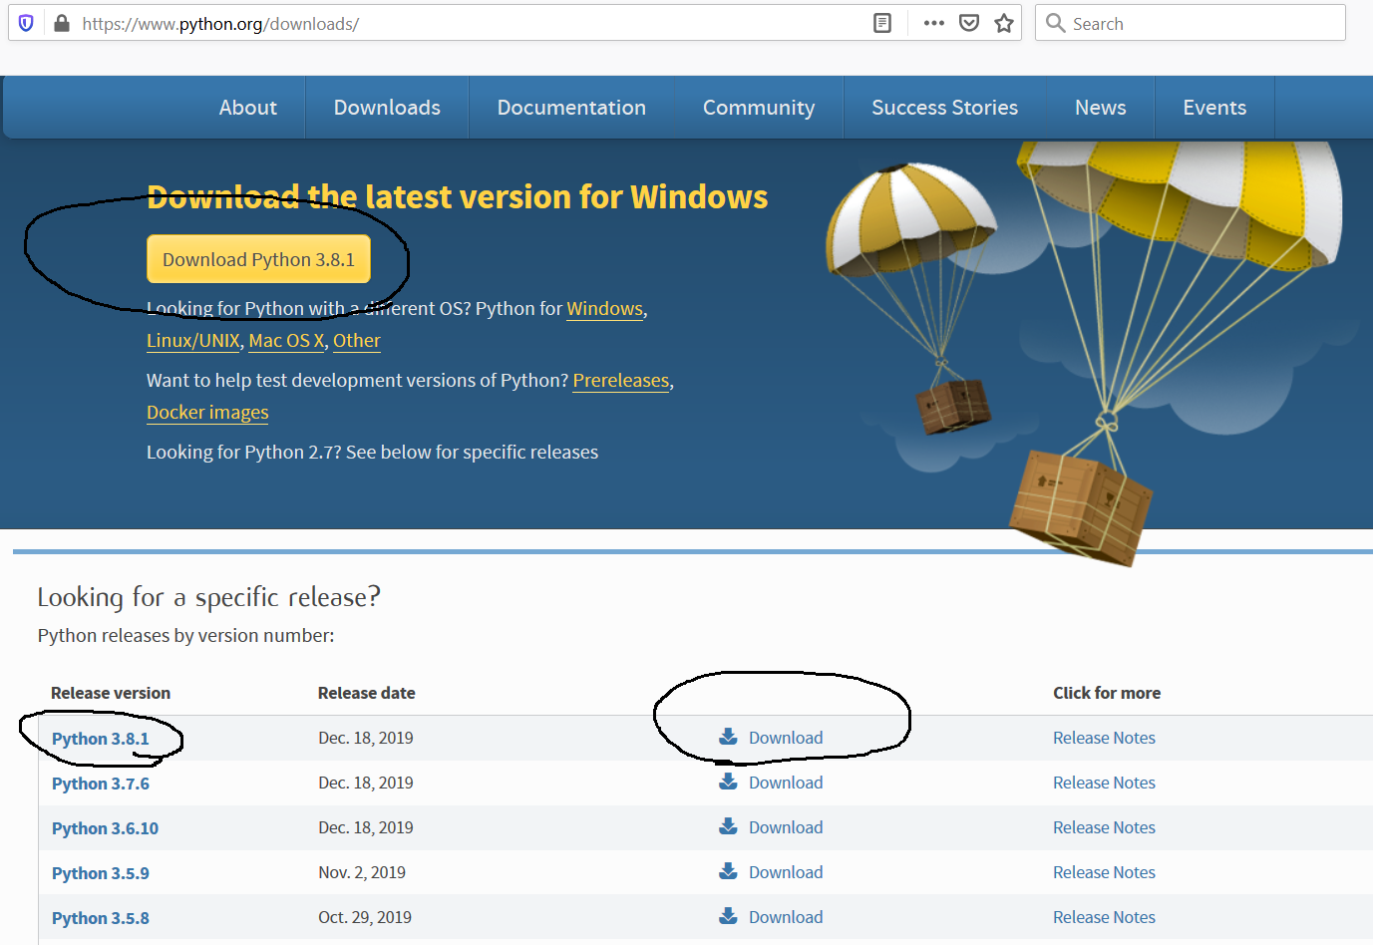Open Release Notes for Python 3.8.1

pyautogui.click(x=1104, y=738)
